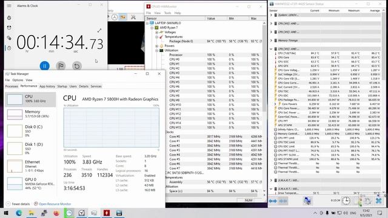This screenshot has width=388, height=218.
Task: Select CPU #15 utilization row
Action: pyautogui.click(x=214, y=127)
